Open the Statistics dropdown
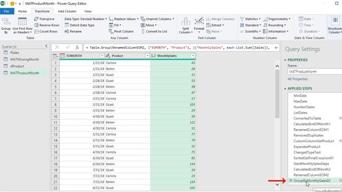 (x=250, y=19)
